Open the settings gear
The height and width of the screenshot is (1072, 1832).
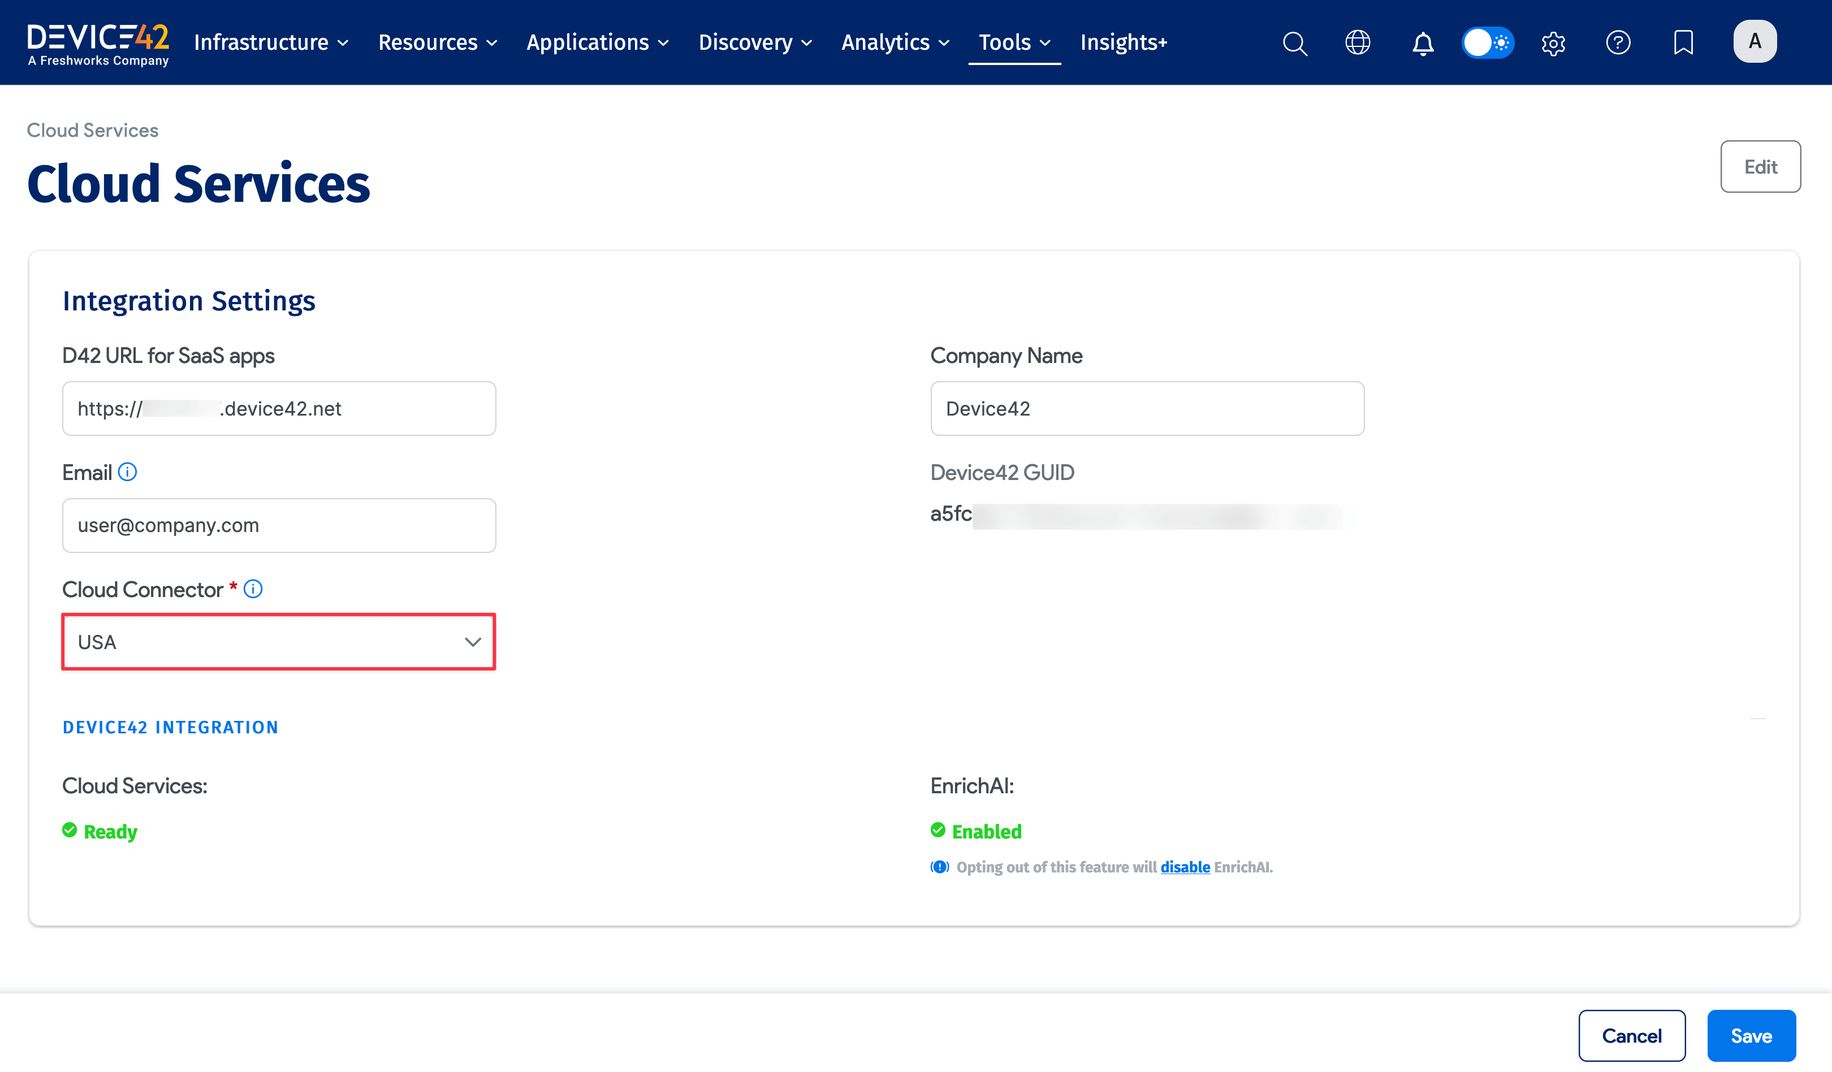coord(1553,43)
